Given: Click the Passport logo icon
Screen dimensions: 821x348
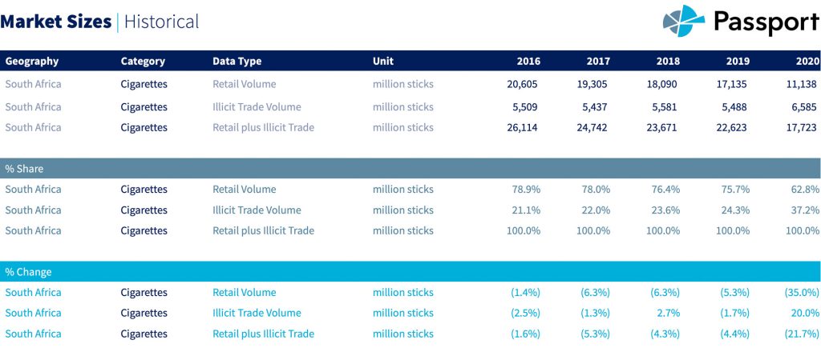Looking at the screenshot, I should 683,20.
